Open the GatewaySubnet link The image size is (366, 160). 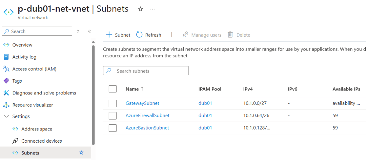tap(142, 103)
